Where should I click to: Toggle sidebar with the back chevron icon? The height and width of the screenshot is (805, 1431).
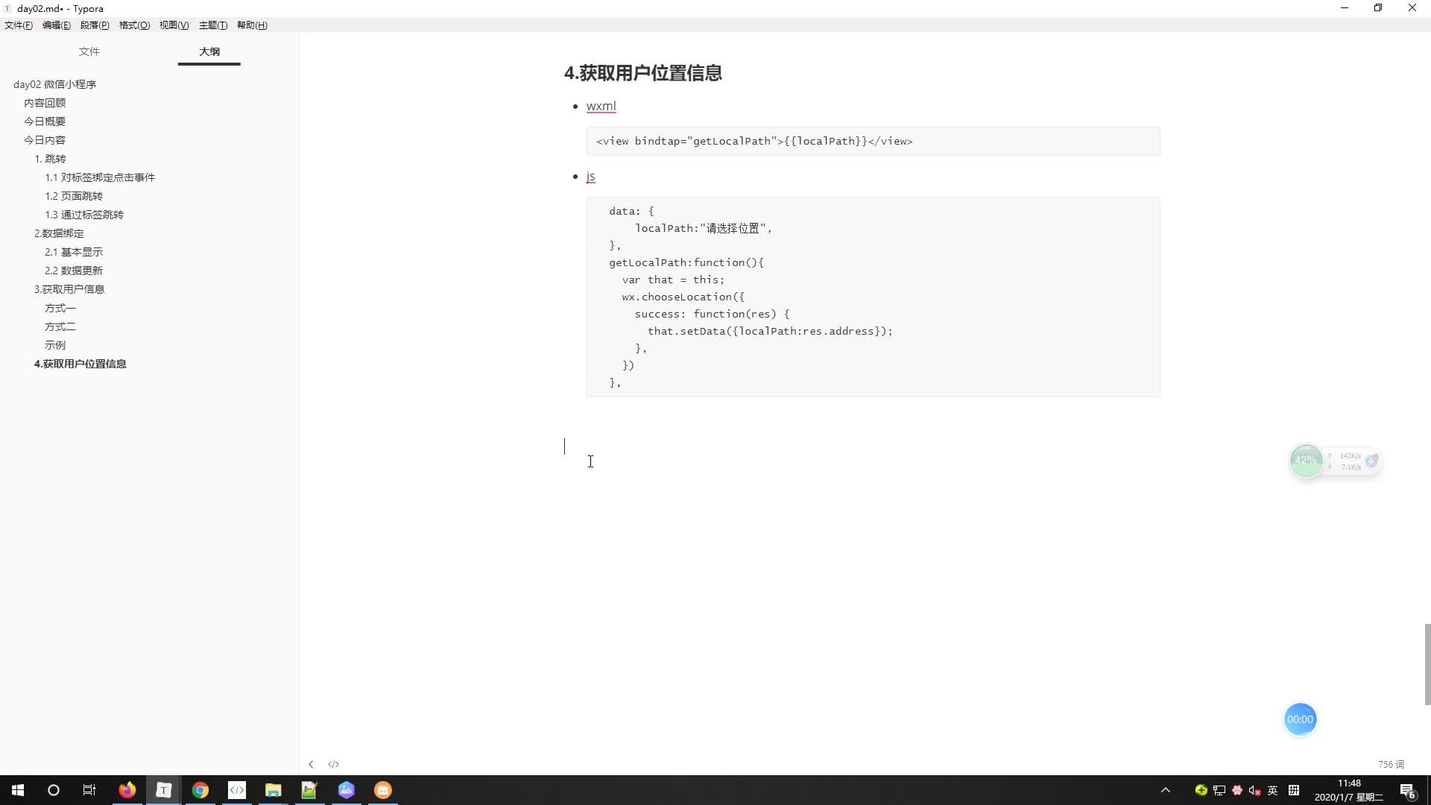[x=311, y=764]
